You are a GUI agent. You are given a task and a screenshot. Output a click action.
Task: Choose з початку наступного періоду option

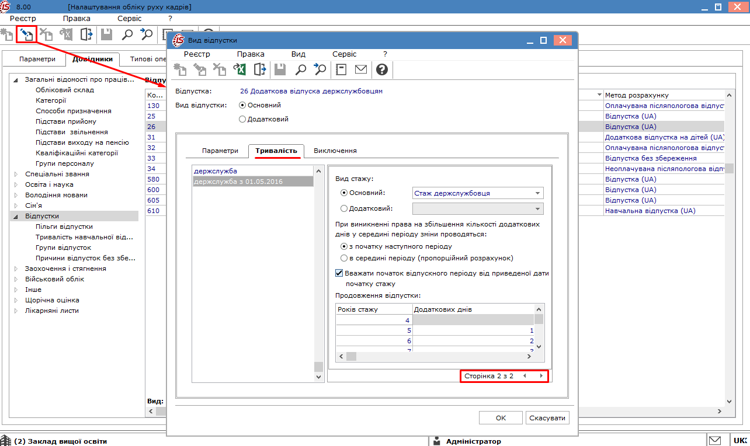344,246
